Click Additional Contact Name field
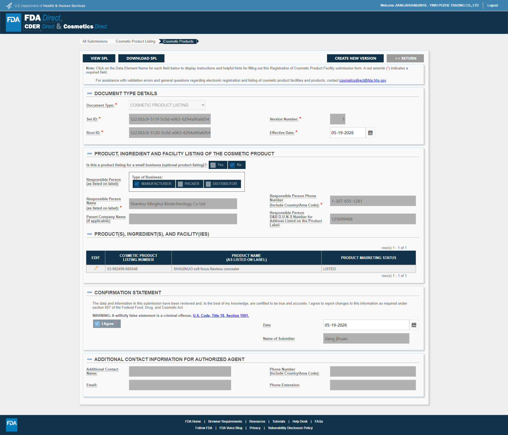Image resolution: width=508 pixels, height=435 pixels. [180, 372]
